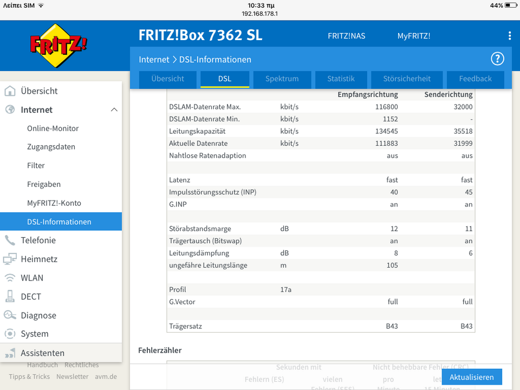Open the Störsicherheit tab
Screen dimensions: 520x390
point(407,79)
